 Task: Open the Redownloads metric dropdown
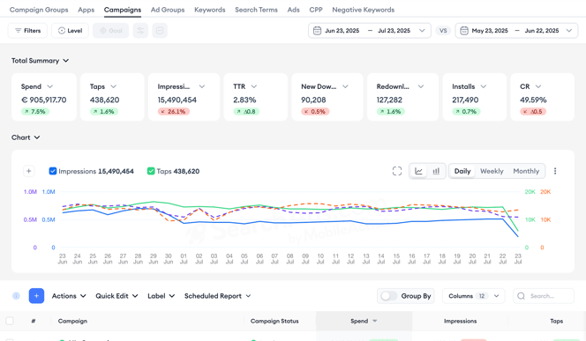pos(421,86)
